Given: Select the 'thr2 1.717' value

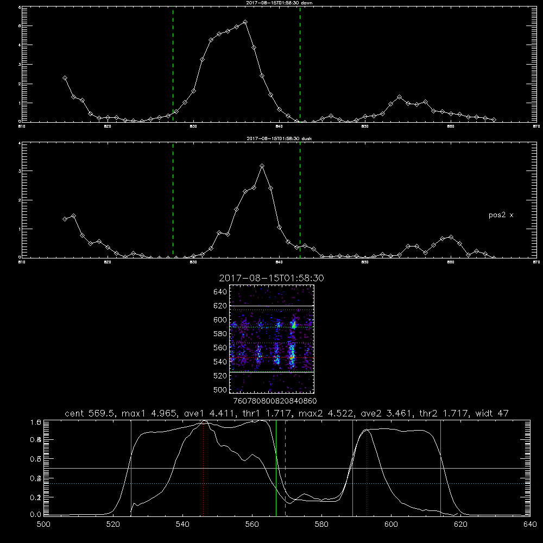Looking at the screenshot, I should coord(444,413).
